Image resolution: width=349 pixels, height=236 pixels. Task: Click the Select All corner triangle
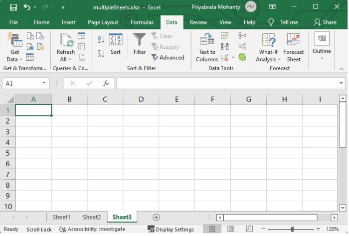(10, 100)
